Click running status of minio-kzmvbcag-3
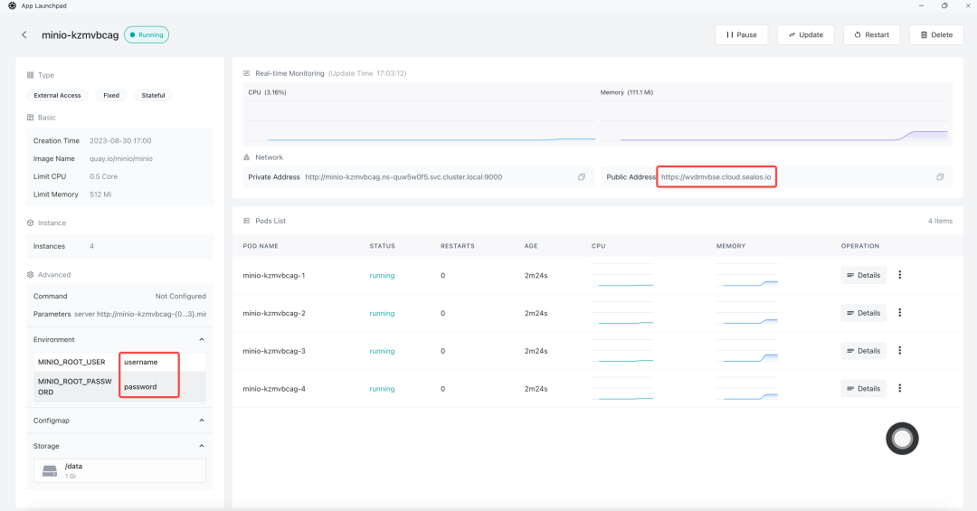This screenshot has height=511, width=977. (x=382, y=352)
